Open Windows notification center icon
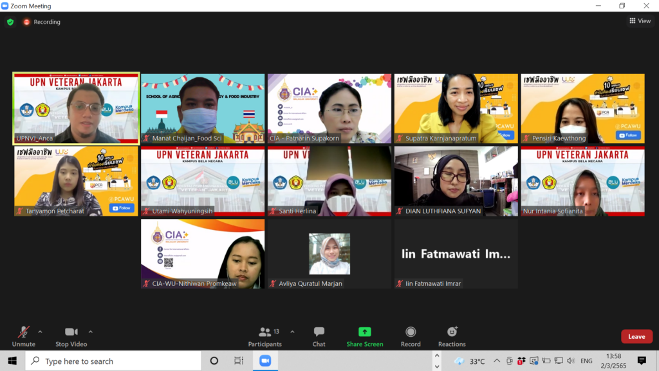 (642, 361)
